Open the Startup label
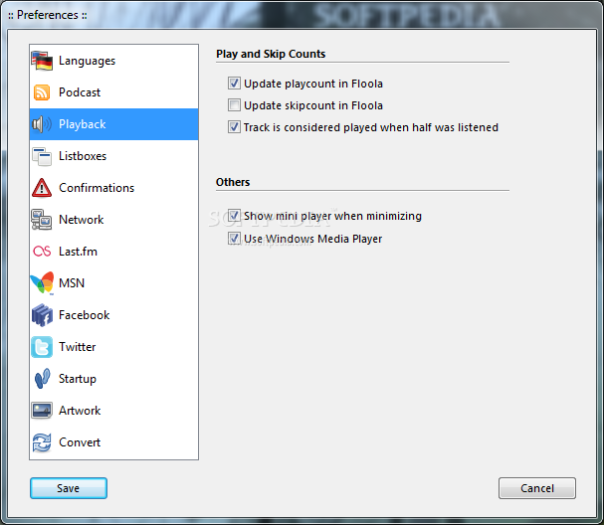Image resolution: width=604 pixels, height=525 pixels. [x=78, y=379]
